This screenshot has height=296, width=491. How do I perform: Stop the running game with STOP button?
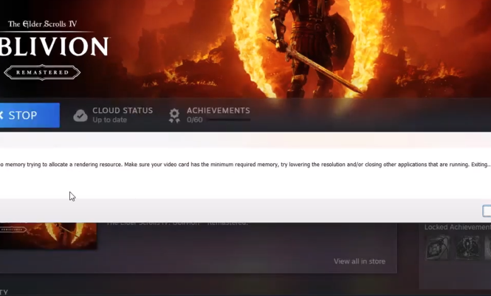click(30, 115)
